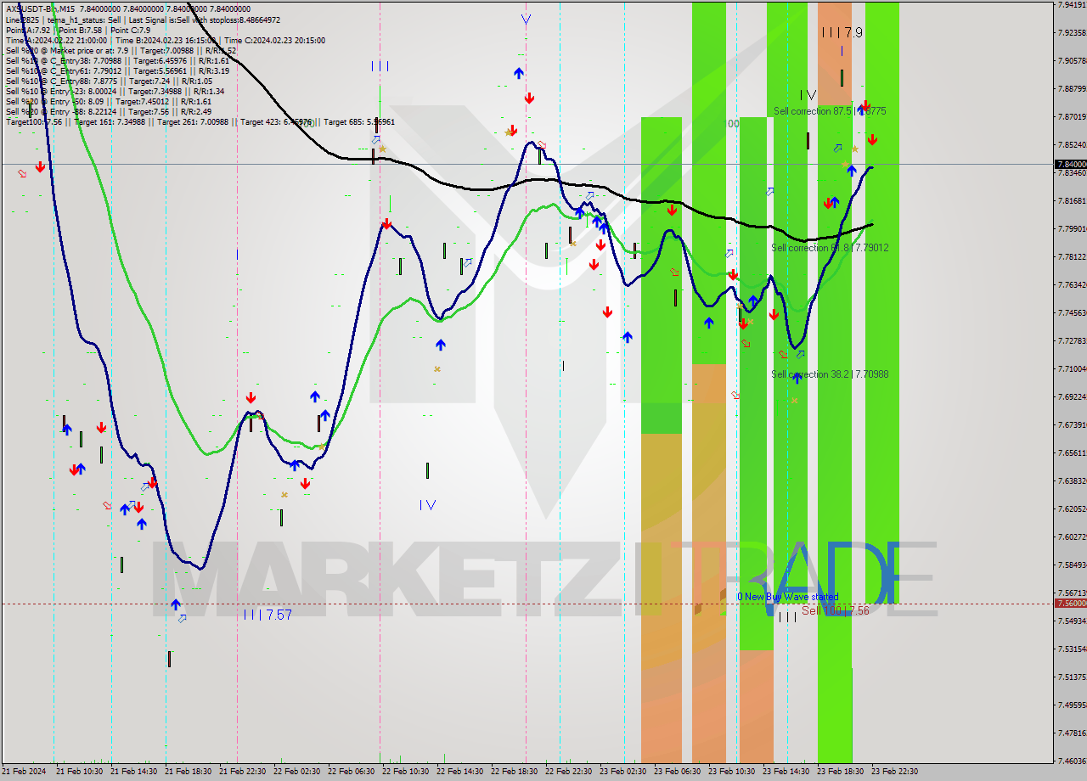Viewport: 1087px width, 781px height.
Task: Click the blue 'V' wave label at top
Action: coord(527,20)
